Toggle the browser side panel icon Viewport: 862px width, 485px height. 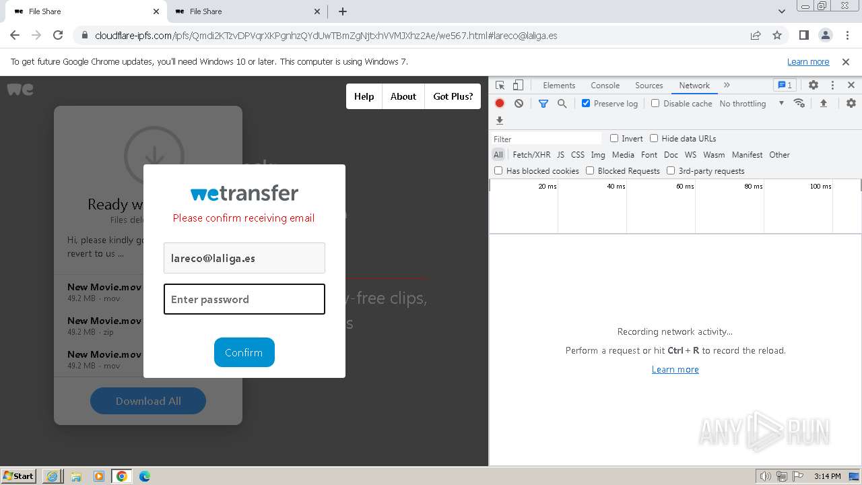803,35
